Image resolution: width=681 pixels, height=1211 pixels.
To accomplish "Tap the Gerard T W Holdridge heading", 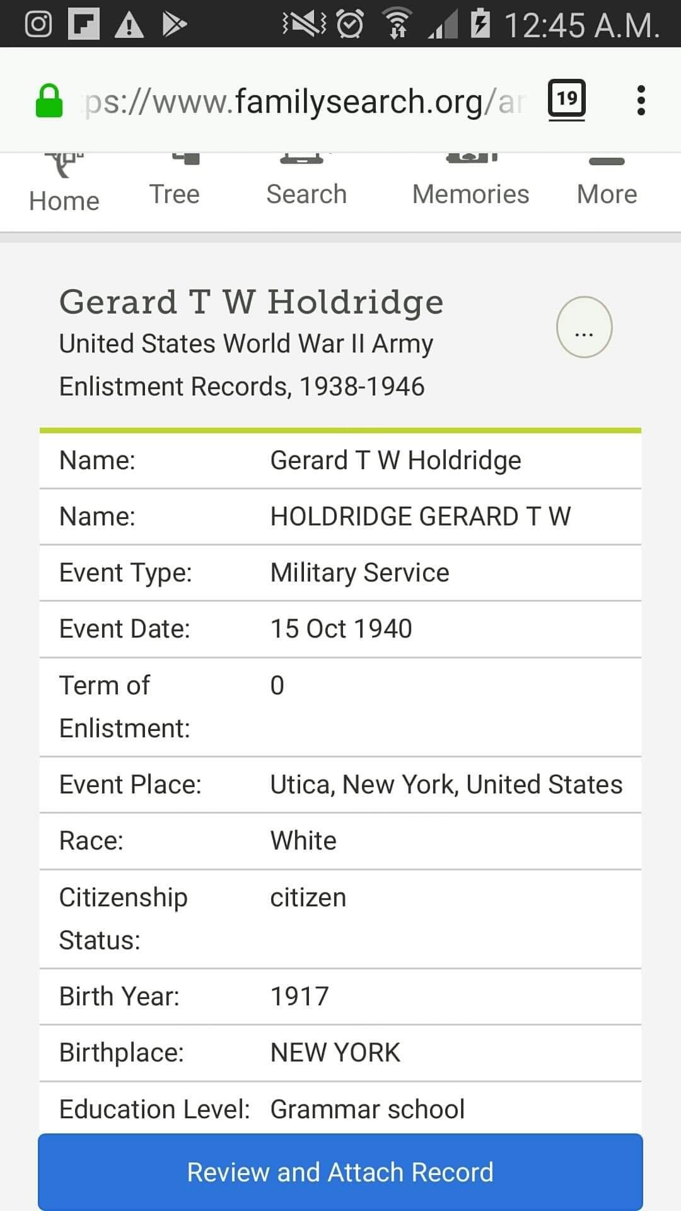I will pos(251,301).
